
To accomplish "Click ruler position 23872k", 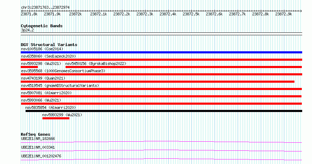I will 75,14.
